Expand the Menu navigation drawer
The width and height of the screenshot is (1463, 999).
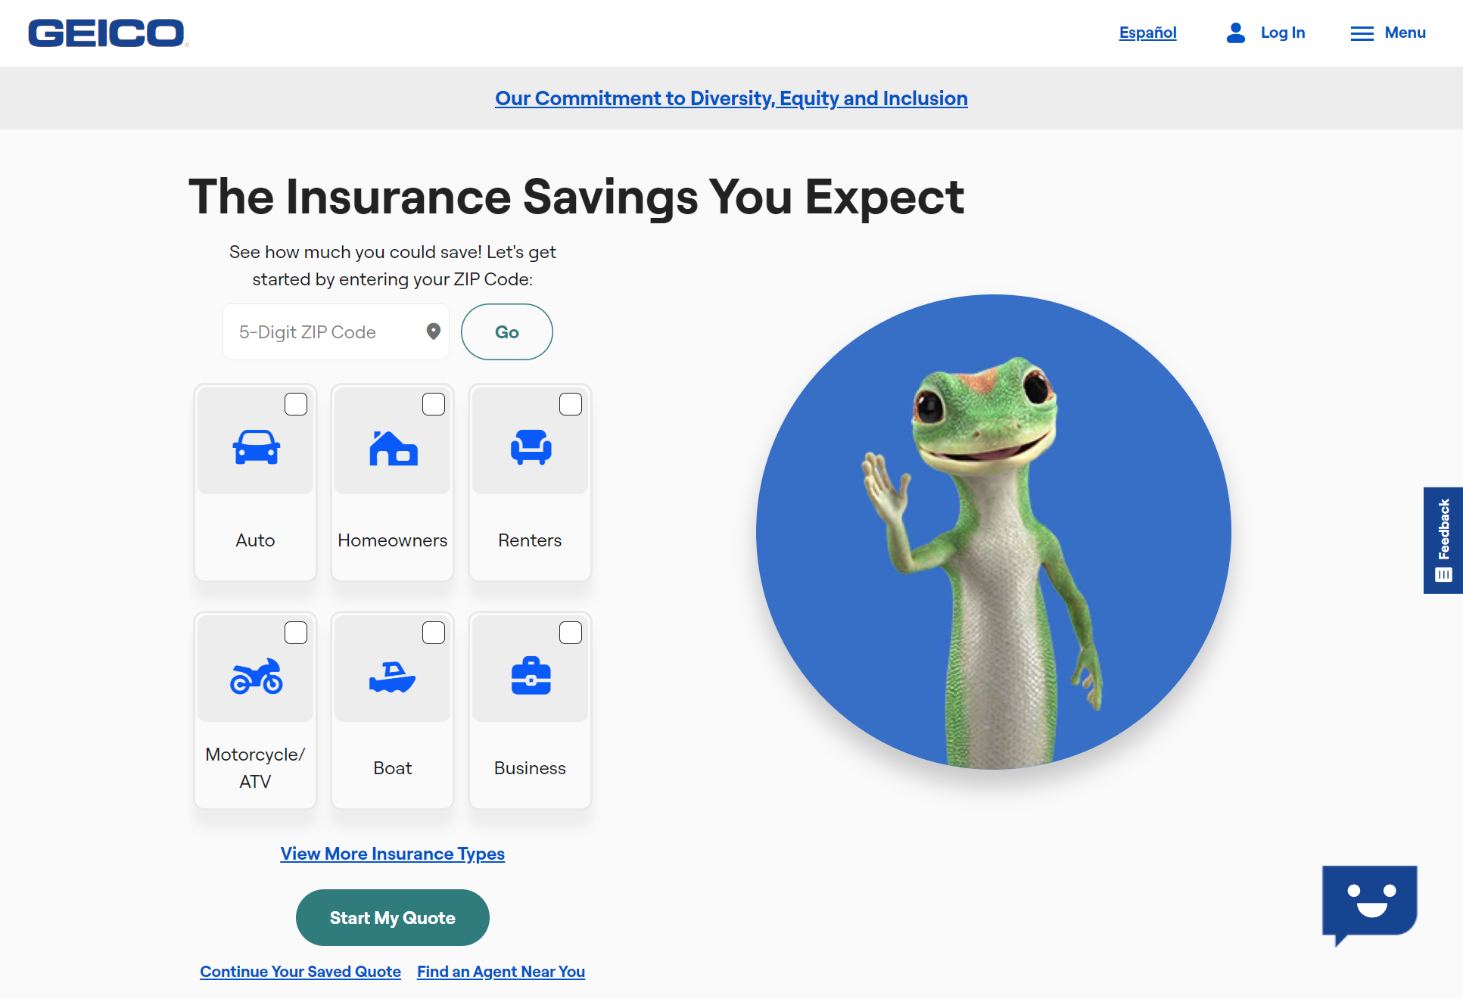coord(1387,33)
